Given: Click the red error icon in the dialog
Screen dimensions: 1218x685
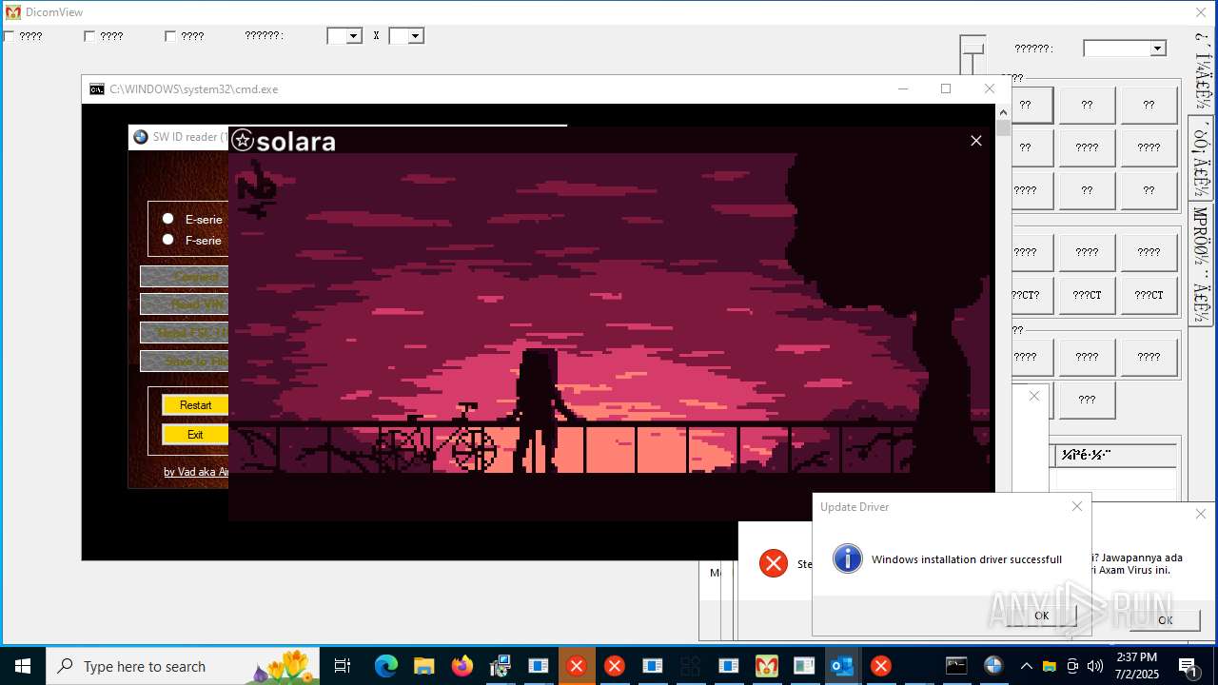Looking at the screenshot, I should tap(774, 563).
